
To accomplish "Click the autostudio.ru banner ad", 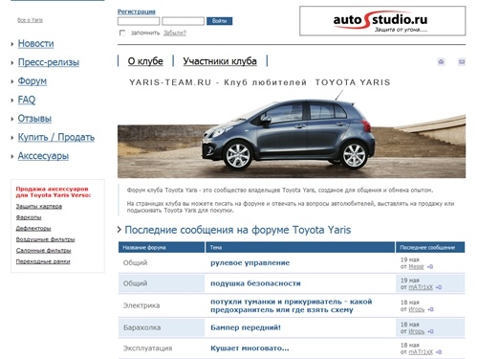I will (382, 21).
